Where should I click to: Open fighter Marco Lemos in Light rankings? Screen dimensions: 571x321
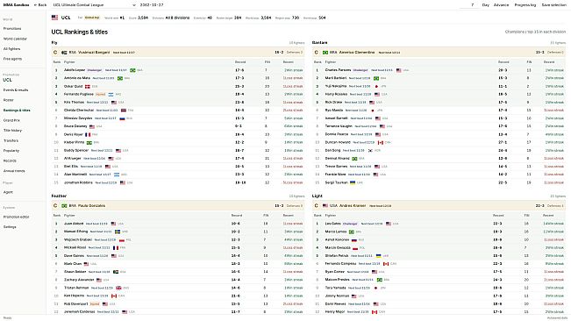coord(336,232)
